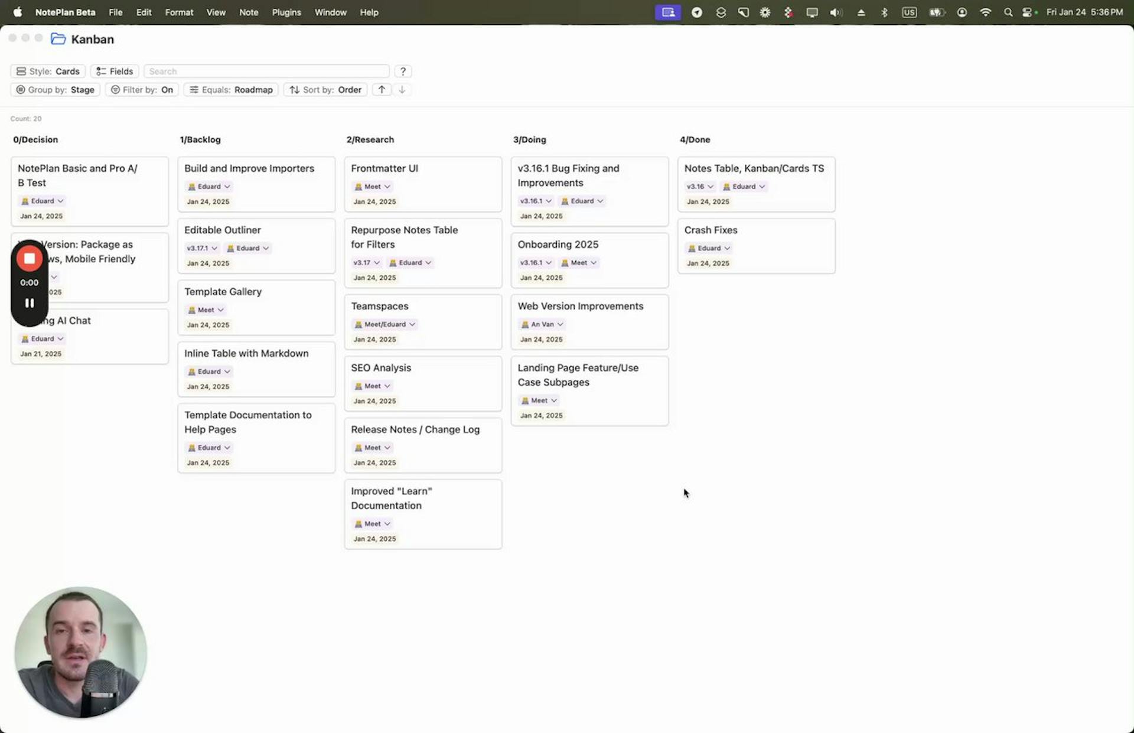Pause the recording timer
The width and height of the screenshot is (1134, 733).
click(29, 302)
